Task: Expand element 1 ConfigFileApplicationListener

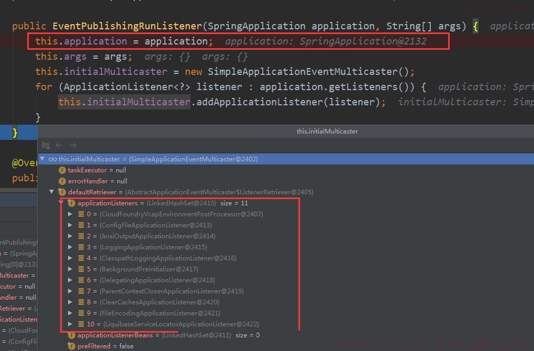Action: [x=70, y=225]
